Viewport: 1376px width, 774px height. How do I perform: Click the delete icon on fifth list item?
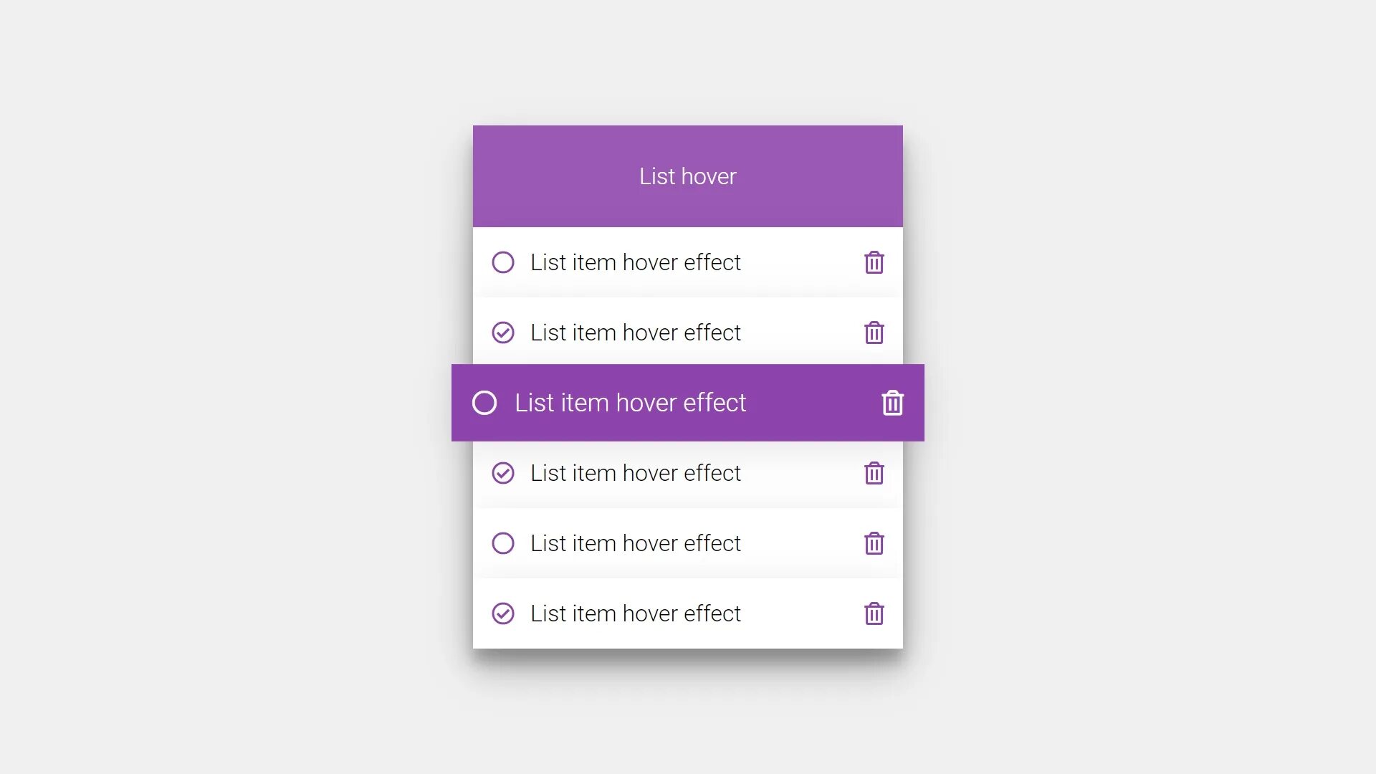(873, 543)
